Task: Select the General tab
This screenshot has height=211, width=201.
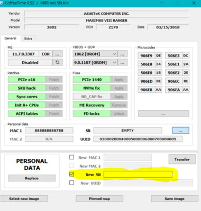Action: pyautogui.click(x=11, y=38)
